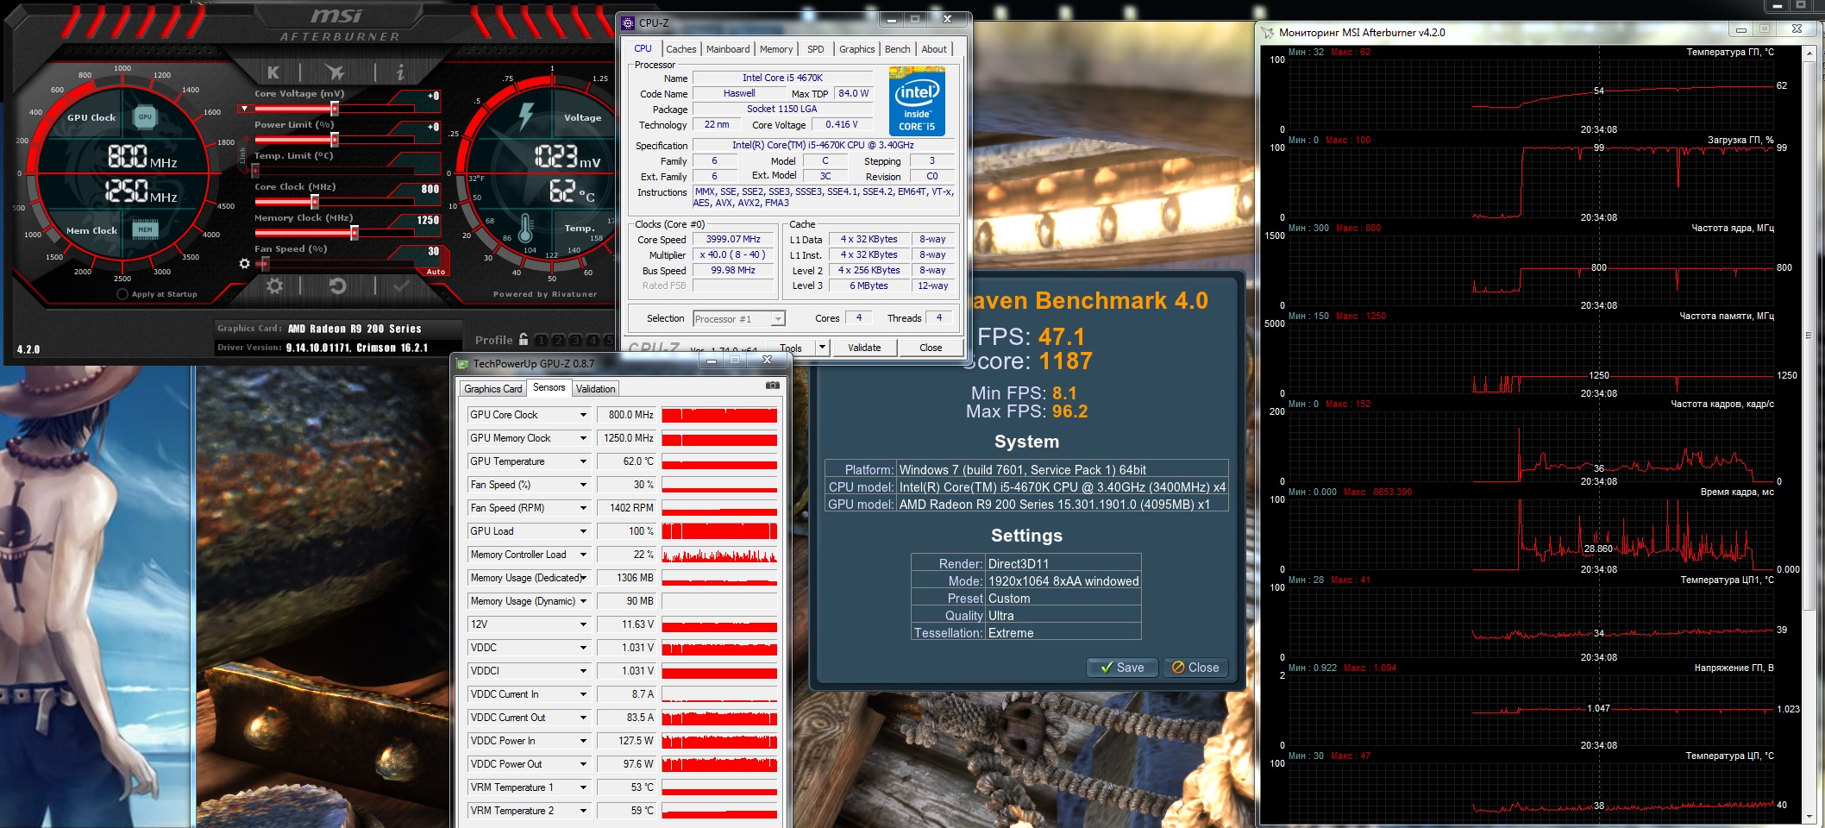
Task: Open the GPU Memory Clock sensor dropdown
Action: [583, 438]
